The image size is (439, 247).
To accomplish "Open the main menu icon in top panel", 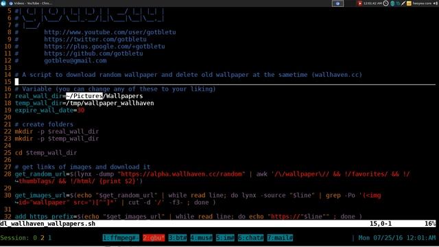I will coord(3,3).
